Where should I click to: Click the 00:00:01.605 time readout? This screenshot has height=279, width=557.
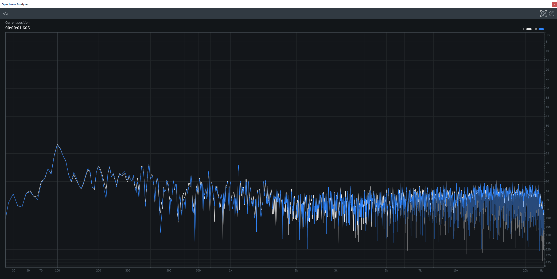tap(18, 28)
